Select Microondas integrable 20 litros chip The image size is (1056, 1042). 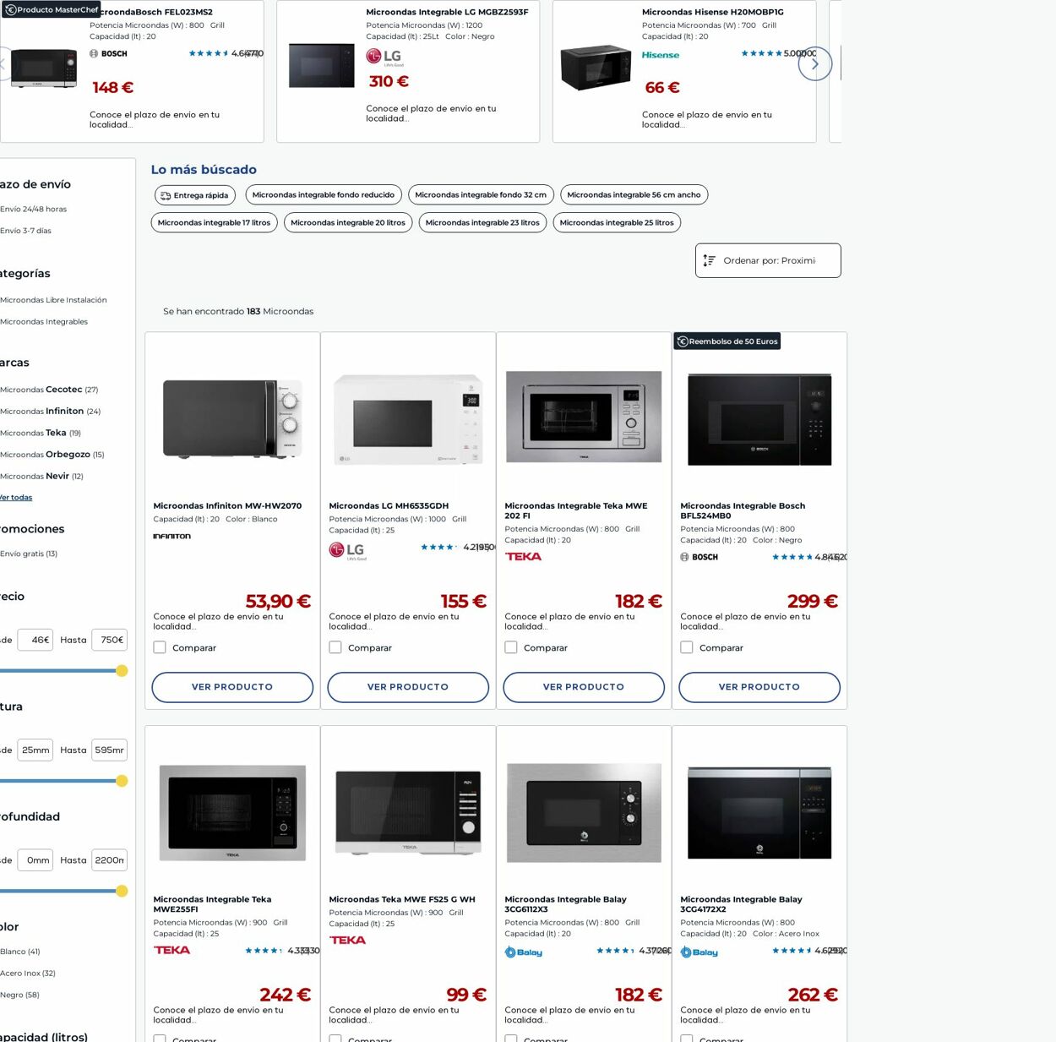point(348,223)
